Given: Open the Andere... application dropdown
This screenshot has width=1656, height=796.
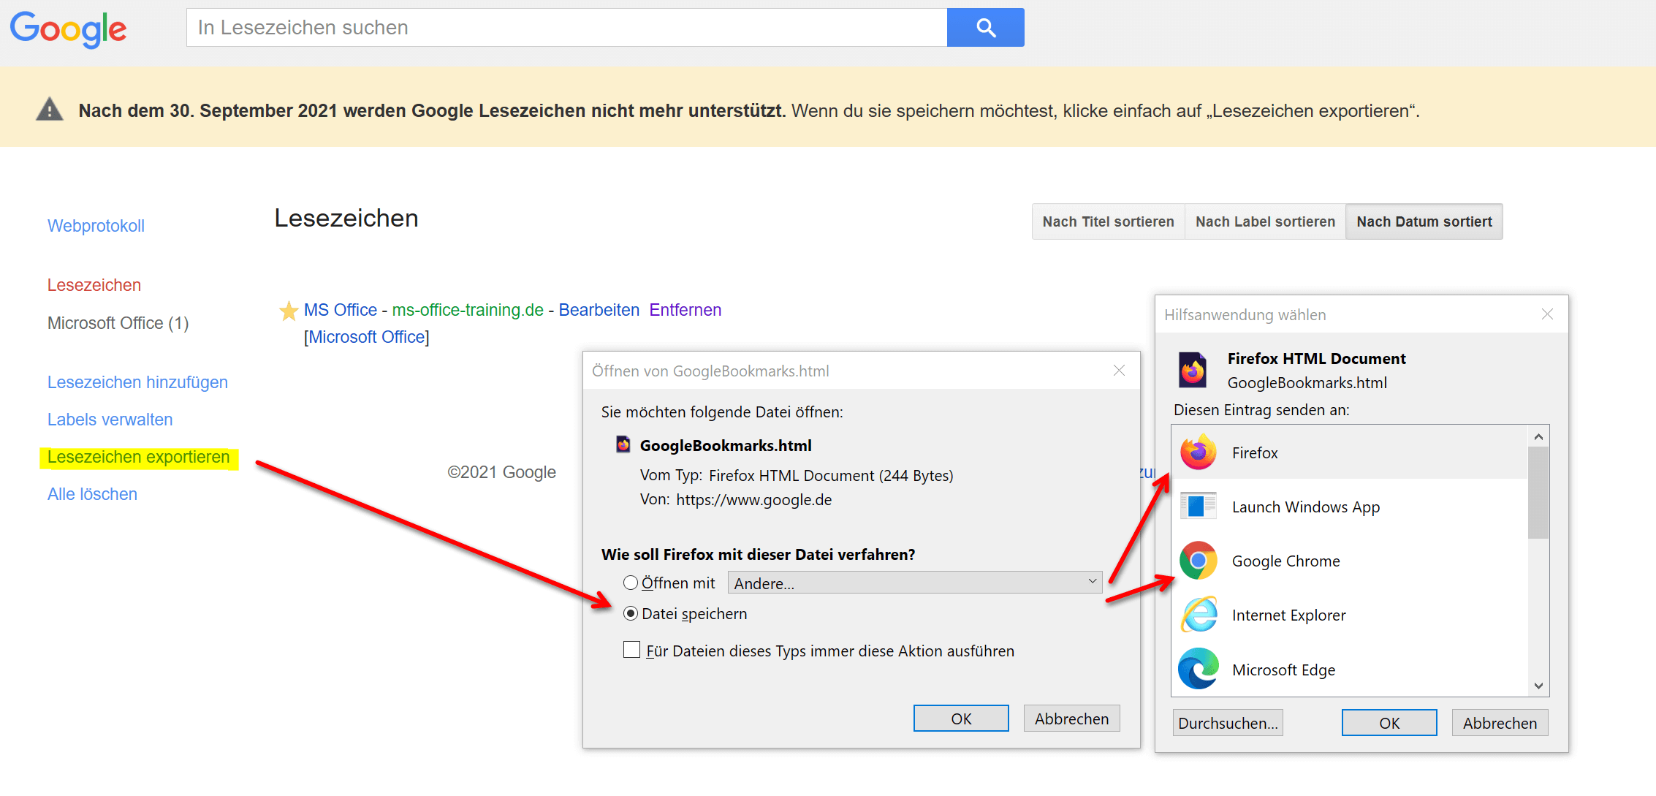Looking at the screenshot, I should [x=914, y=583].
